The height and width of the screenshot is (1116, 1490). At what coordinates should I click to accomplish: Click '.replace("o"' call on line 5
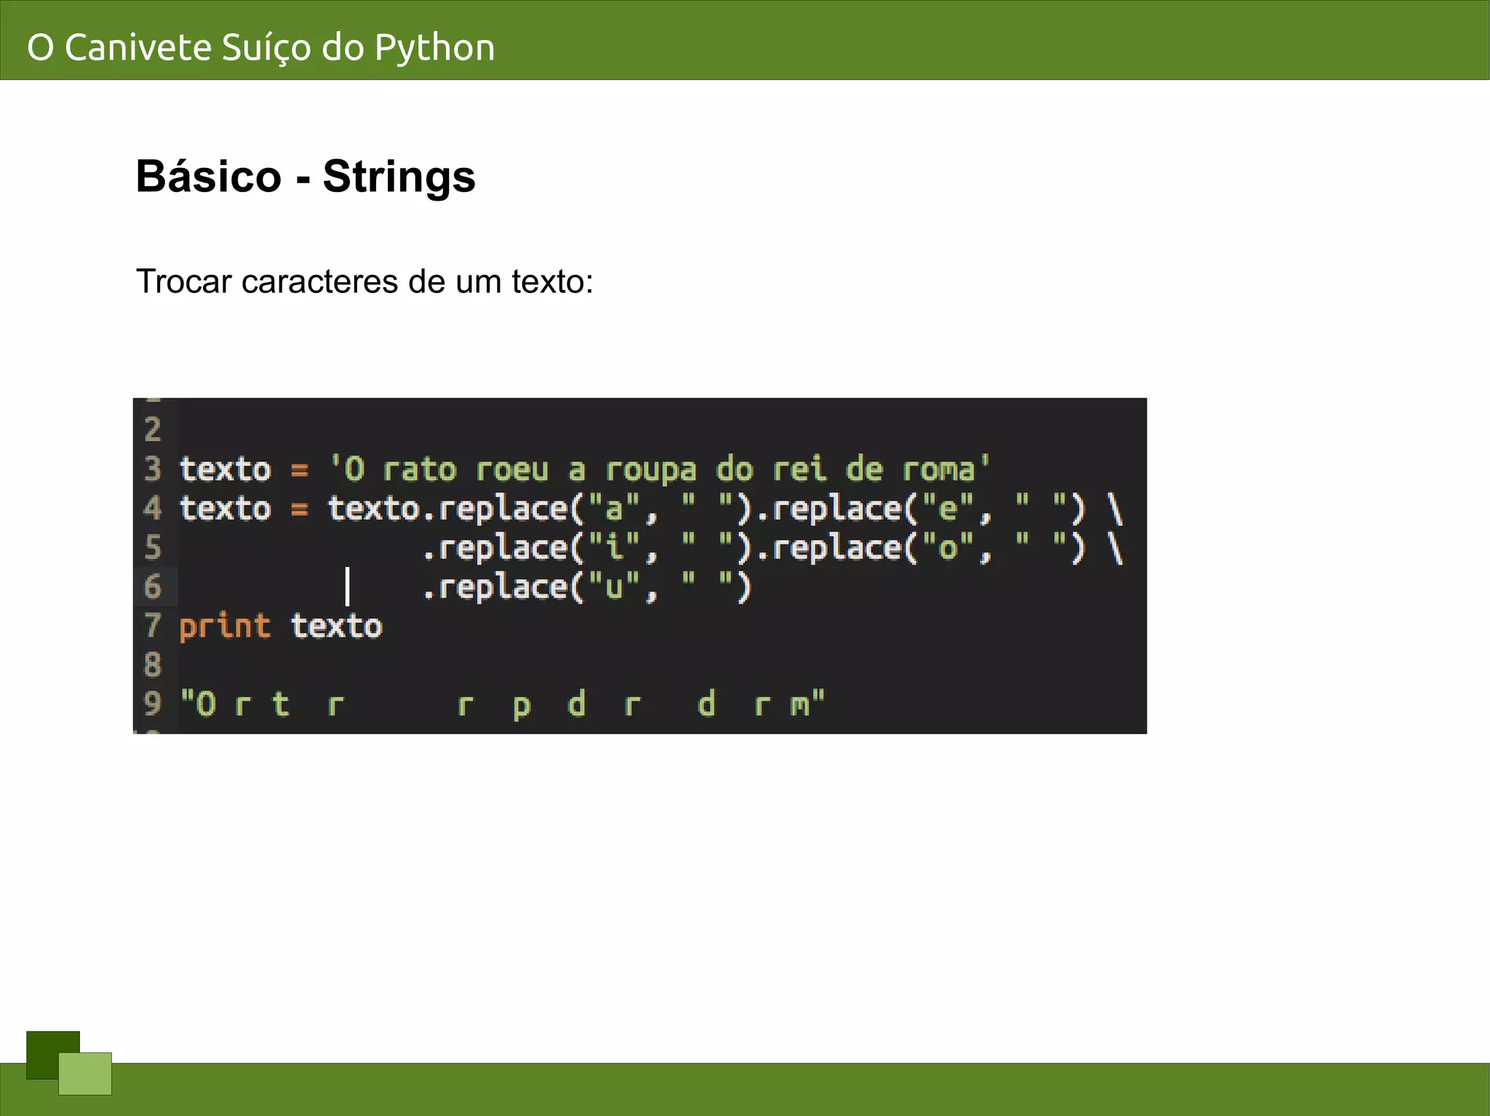pyautogui.click(x=866, y=547)
